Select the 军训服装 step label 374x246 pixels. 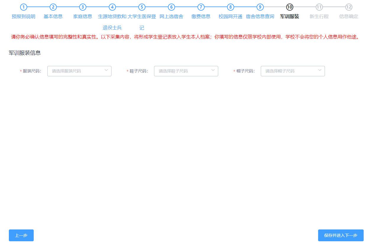pos(290,17)
